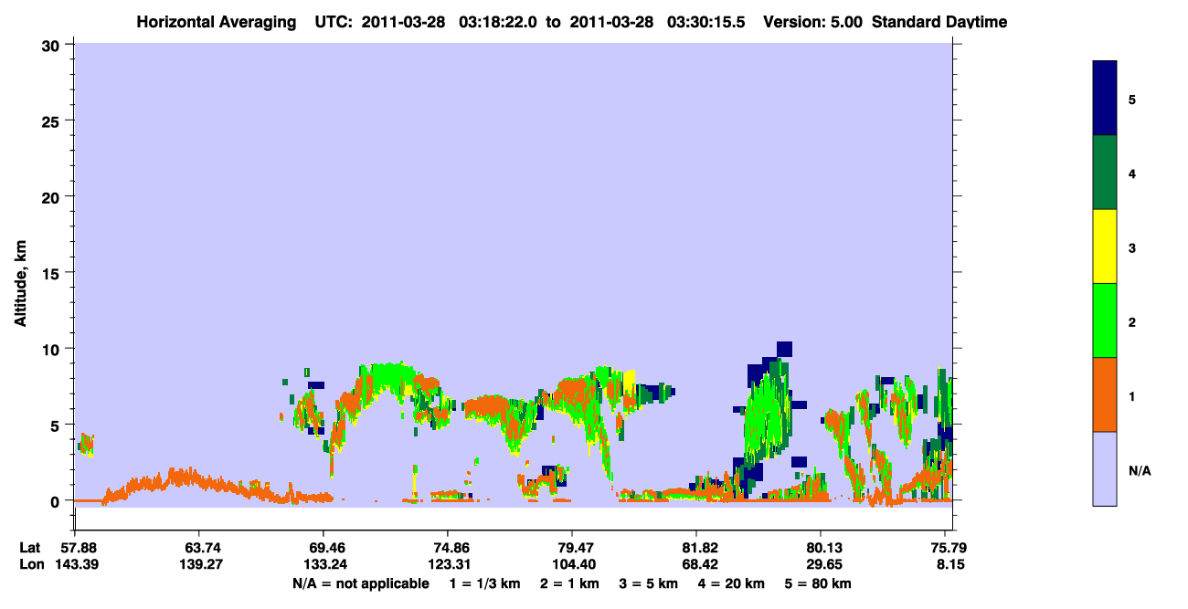1188x609 pixels.
Task: Click the '1 = 1/3 km' legend text
Action: [x=483, y=583]
